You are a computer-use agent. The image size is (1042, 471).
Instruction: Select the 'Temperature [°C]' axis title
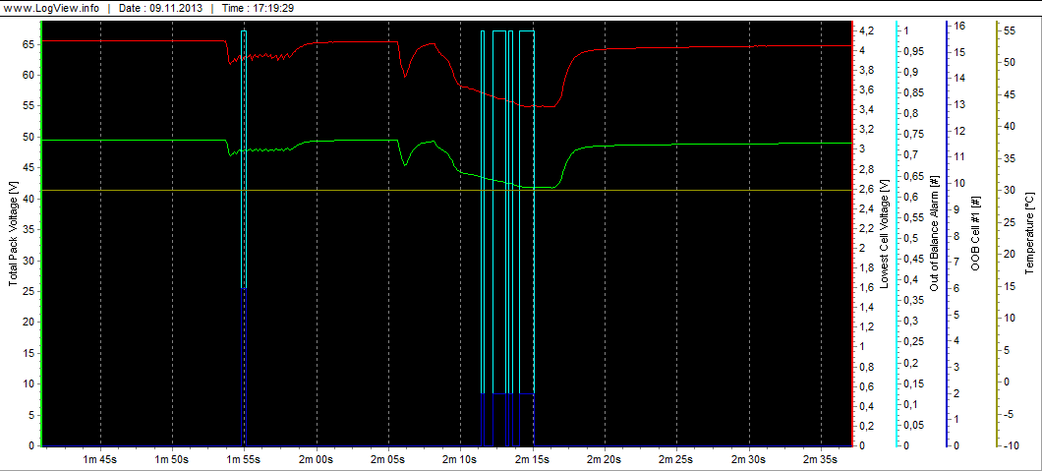click(1028, 234)
